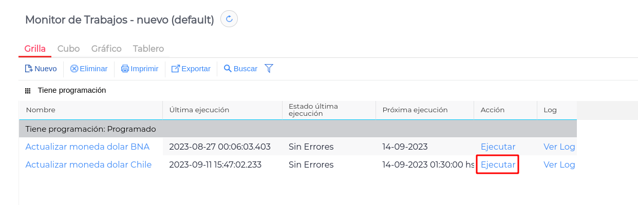Viewport: 638px width, 205px height.
Task: View log for the dolar Chile job
Action: (559, 165)
